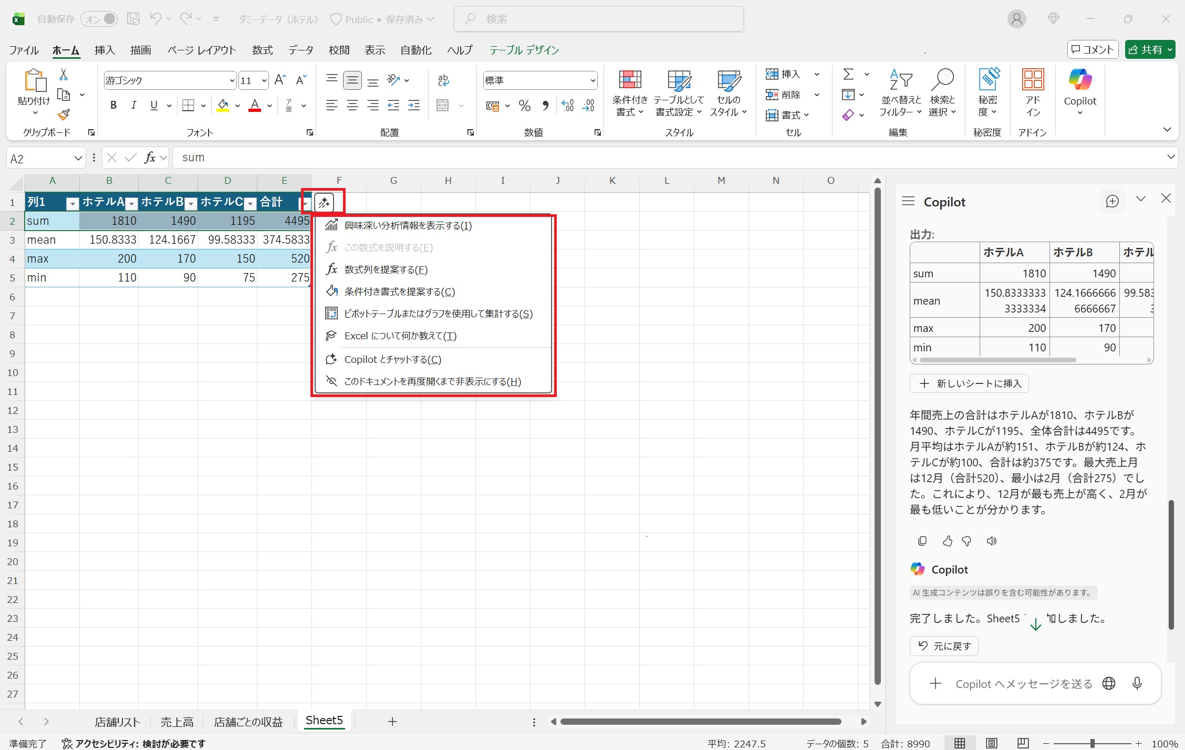1185x750 pixels.
Task: Click the zoom slider in the status bar
Action: (1092, 743)
